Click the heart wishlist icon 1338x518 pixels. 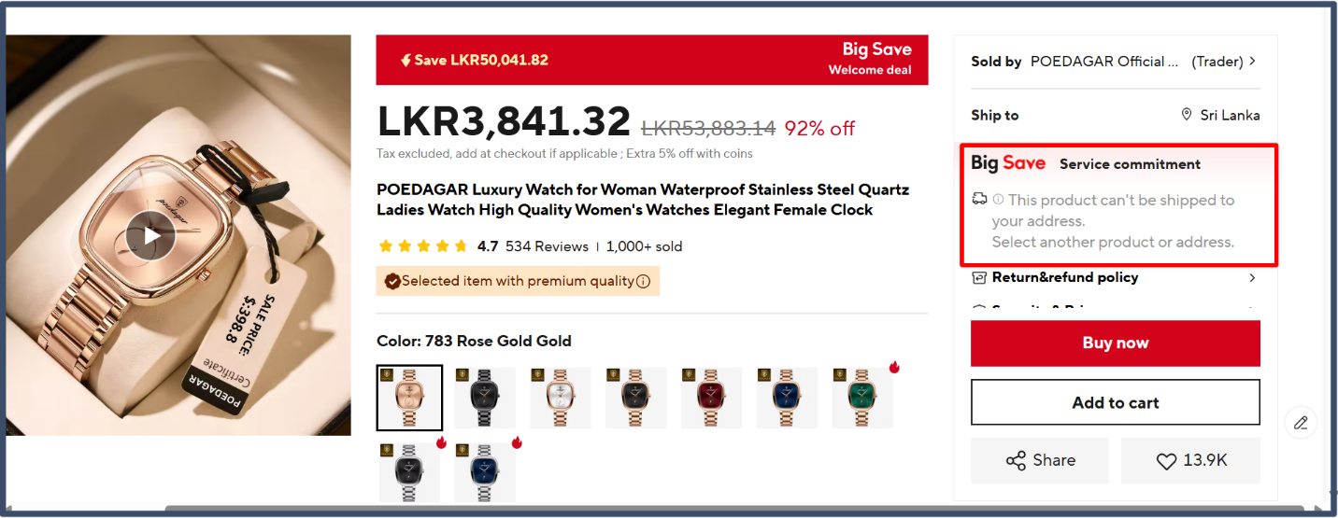[1166, 461]
